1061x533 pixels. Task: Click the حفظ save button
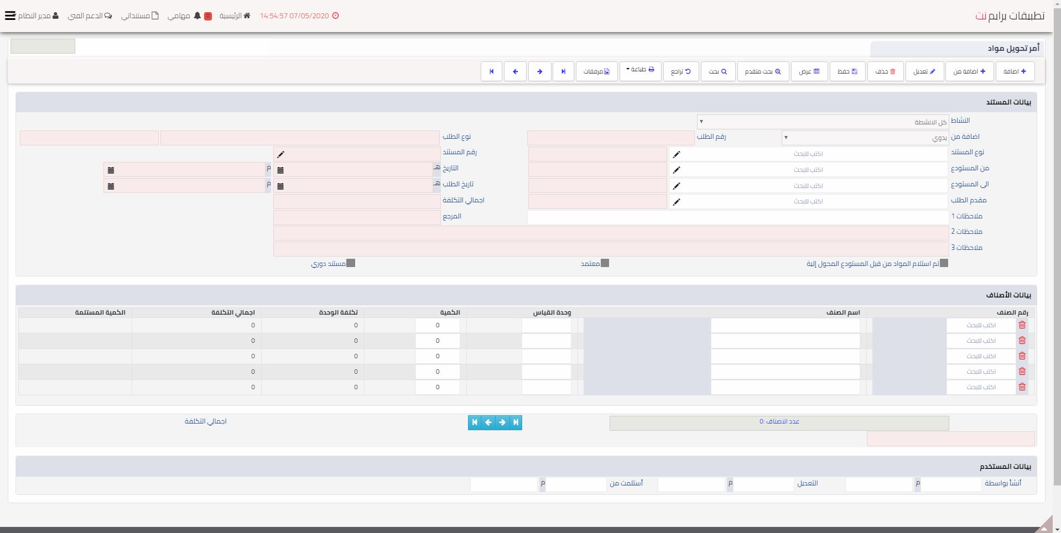847,71
